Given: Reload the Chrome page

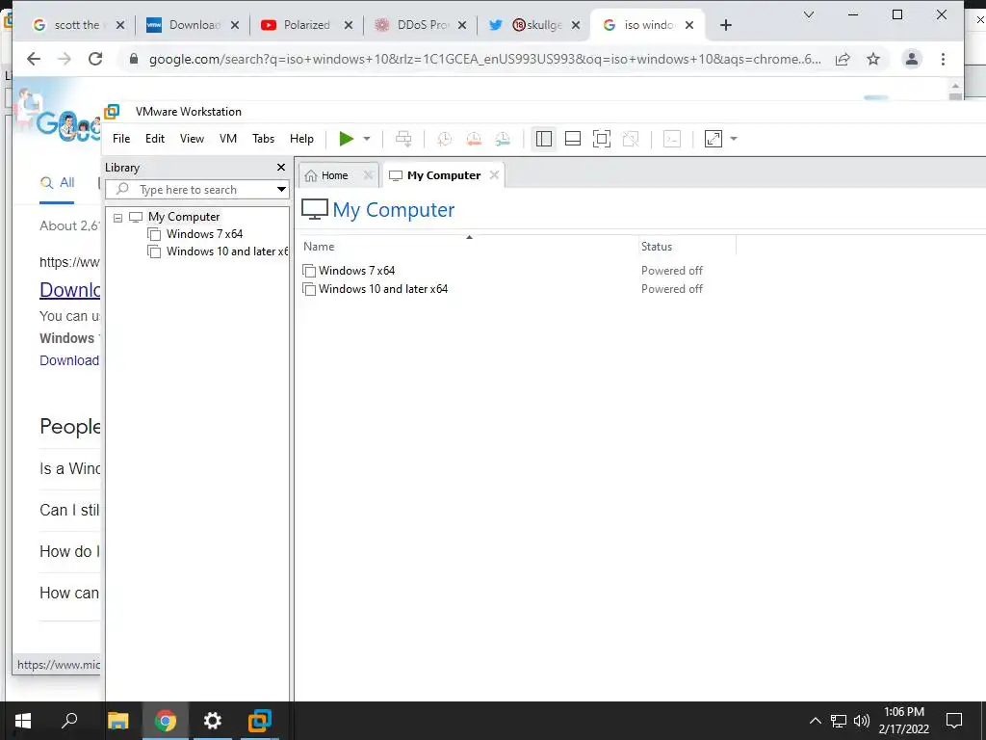Looking at the screenshot, I should pyautogui.click(x=95, y=59).
